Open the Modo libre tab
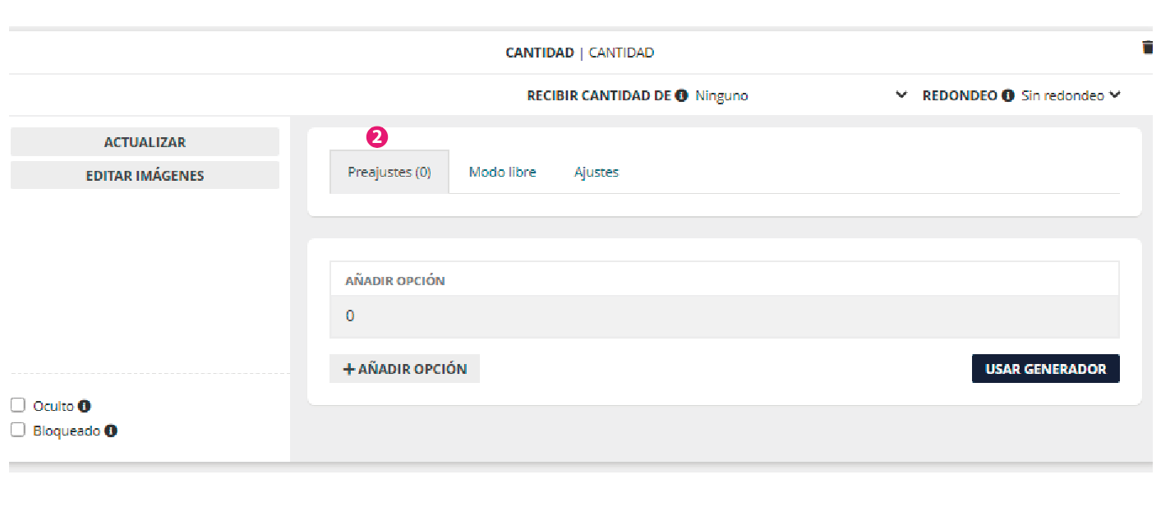Image resolution: width=1161 pixels, height=507 pixels. click(502, 173)
